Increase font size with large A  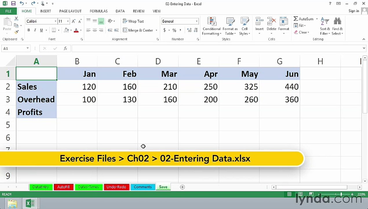tap(74, 21)
